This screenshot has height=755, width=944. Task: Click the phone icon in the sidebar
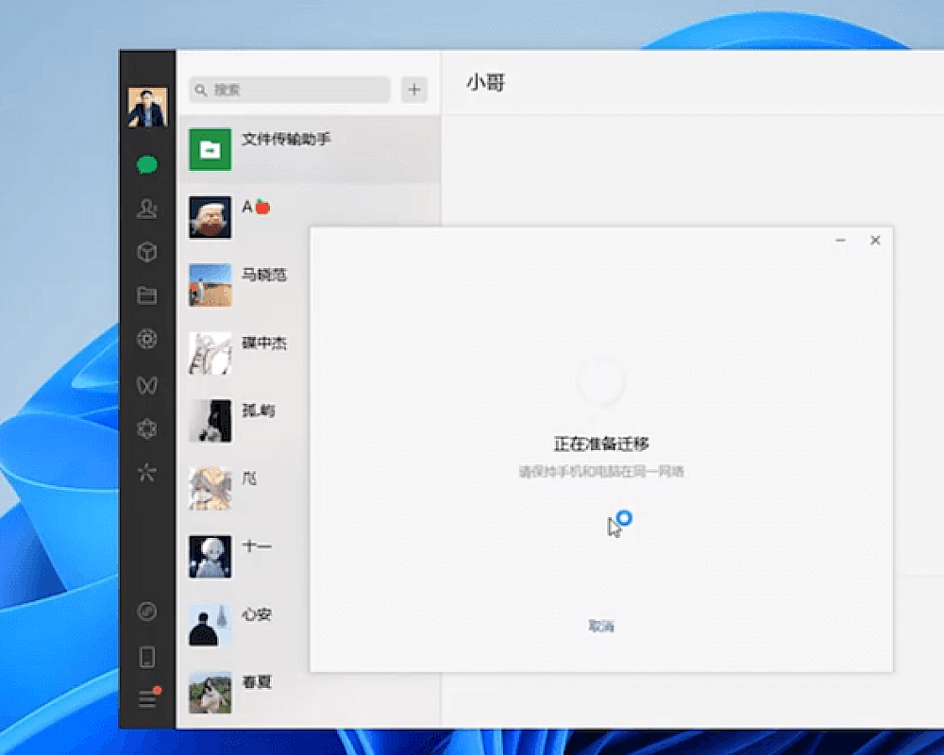pos(146,656)
